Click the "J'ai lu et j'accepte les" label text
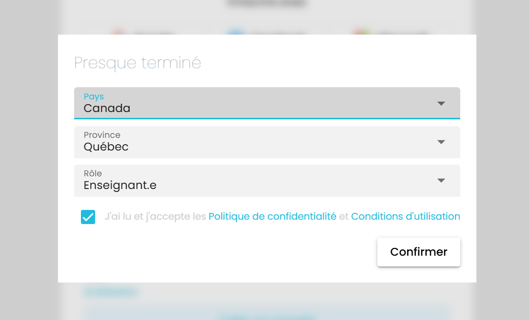This screenshot has height=320, width=529. (x=155, y=217)
